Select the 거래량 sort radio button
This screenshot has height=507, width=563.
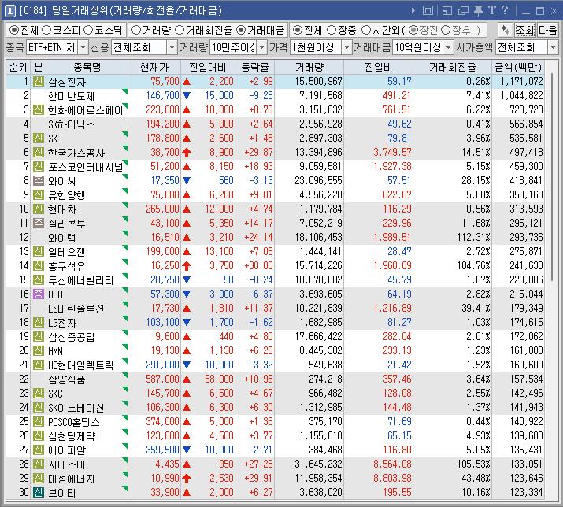point(135,30)
